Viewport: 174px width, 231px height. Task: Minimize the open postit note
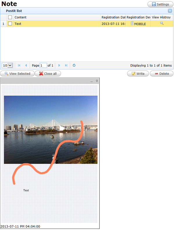pos(92,81)
